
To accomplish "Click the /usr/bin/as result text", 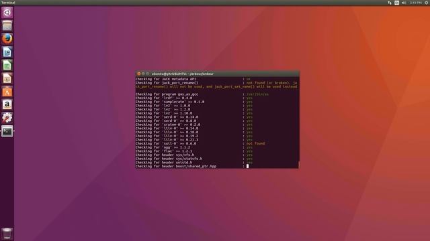I will coord(257,94).
